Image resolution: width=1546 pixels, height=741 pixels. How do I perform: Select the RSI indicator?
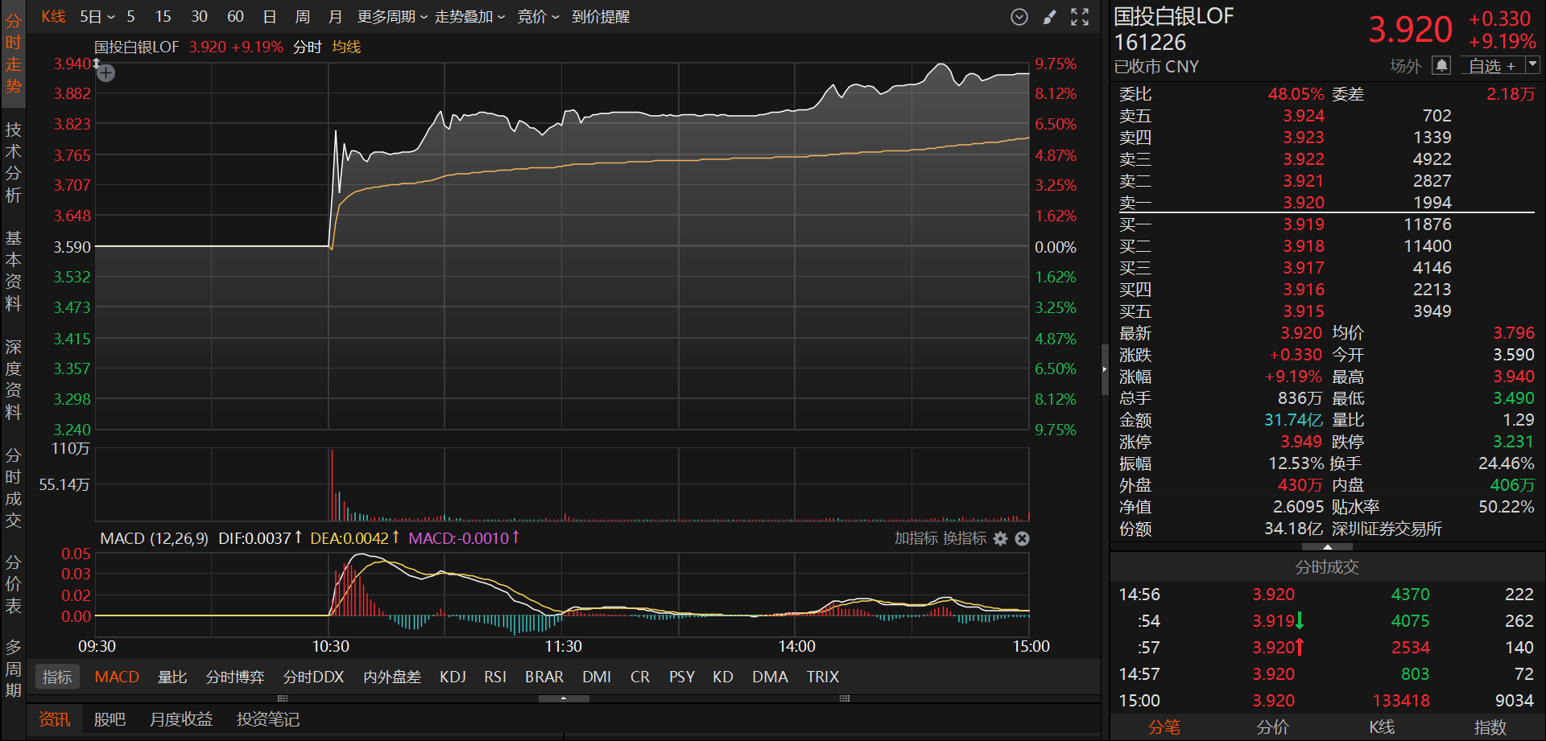point(495,677)
